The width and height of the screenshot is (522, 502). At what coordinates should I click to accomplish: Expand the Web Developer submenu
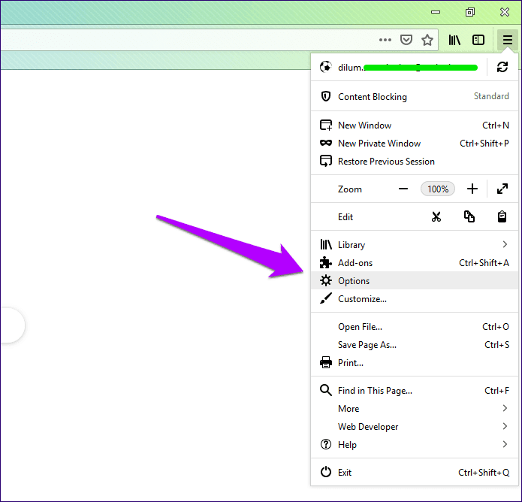point(415,426)
